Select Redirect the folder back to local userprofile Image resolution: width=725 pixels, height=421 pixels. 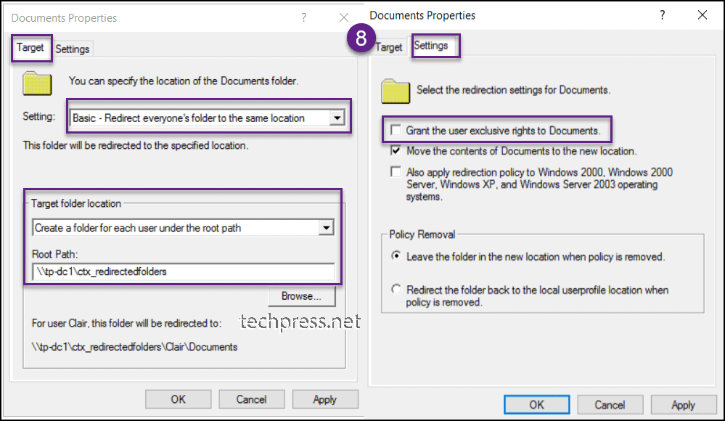(x=396, y=289)
